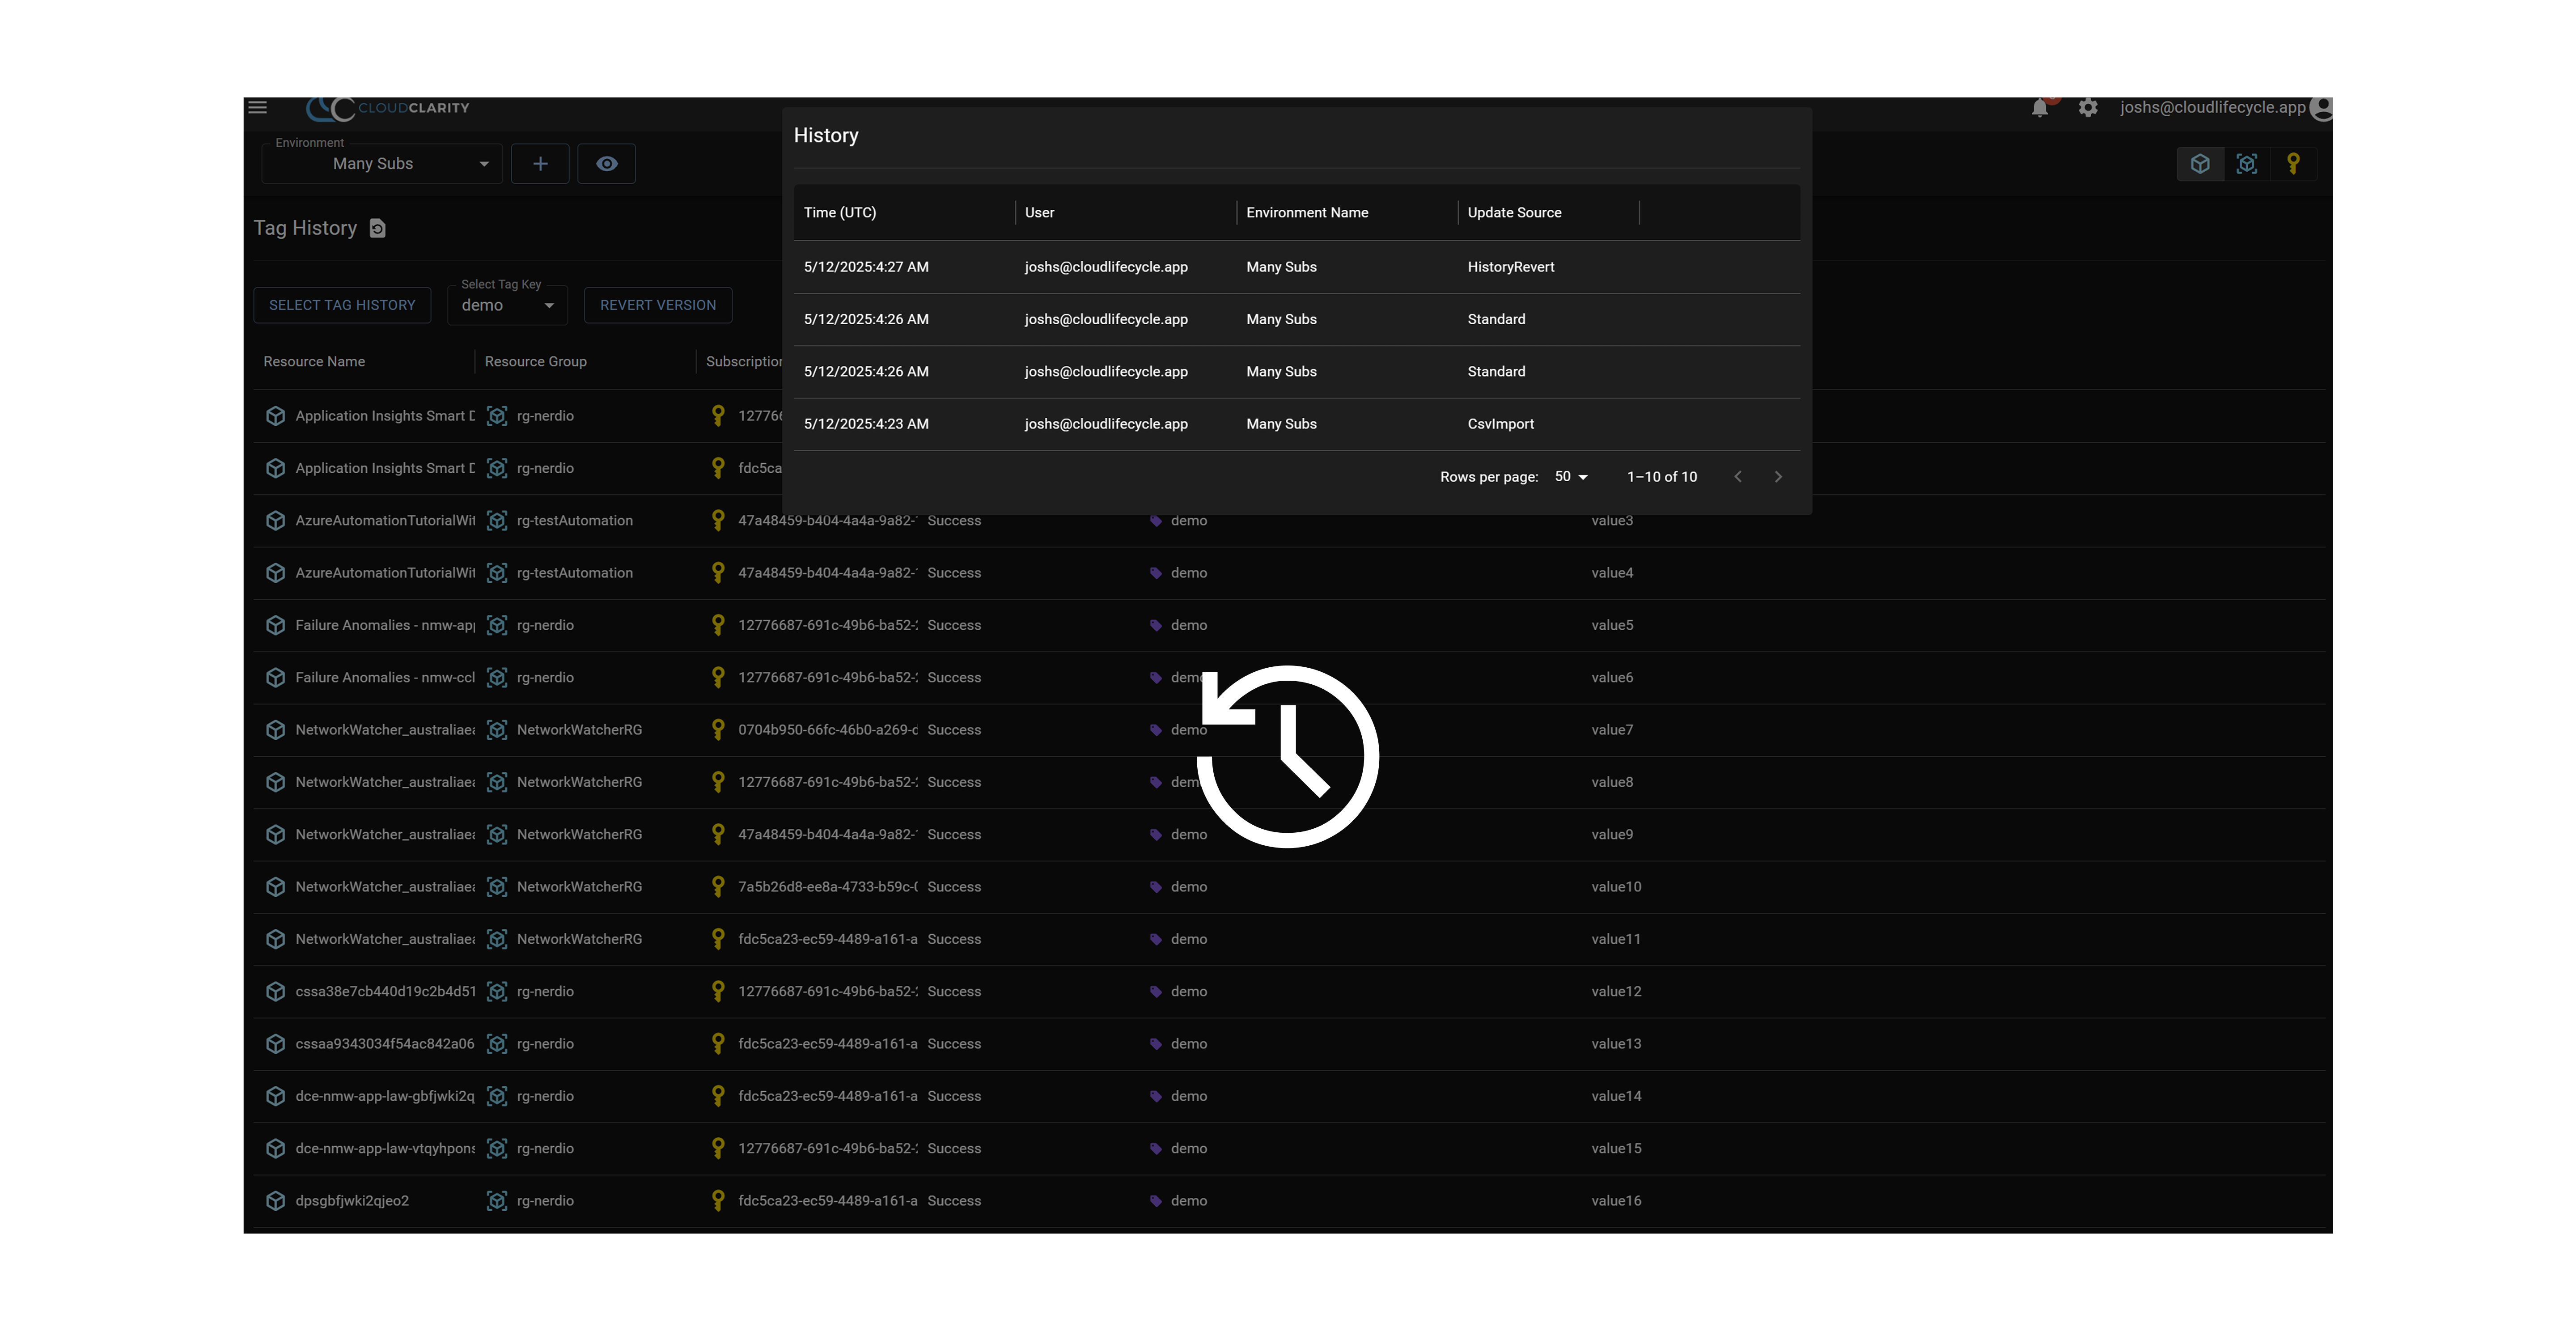Viewport: 2576px width, 1331px height.
Task: Click key icon in value16 row
Action: [x=717, y=1201]
